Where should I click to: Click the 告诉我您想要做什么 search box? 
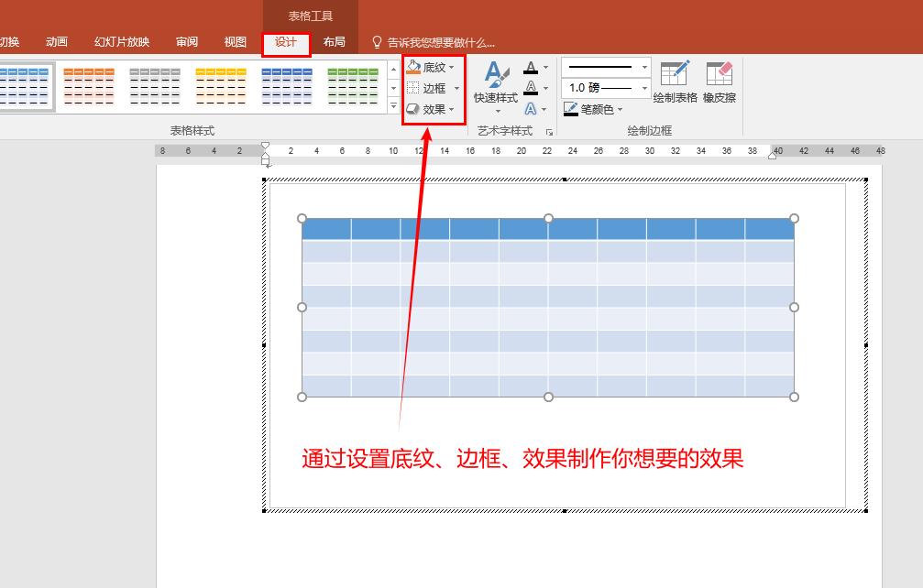(441, 43)
